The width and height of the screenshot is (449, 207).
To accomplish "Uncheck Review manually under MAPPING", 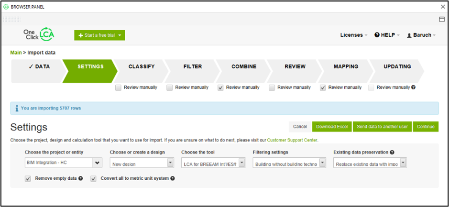I will 323,87.
